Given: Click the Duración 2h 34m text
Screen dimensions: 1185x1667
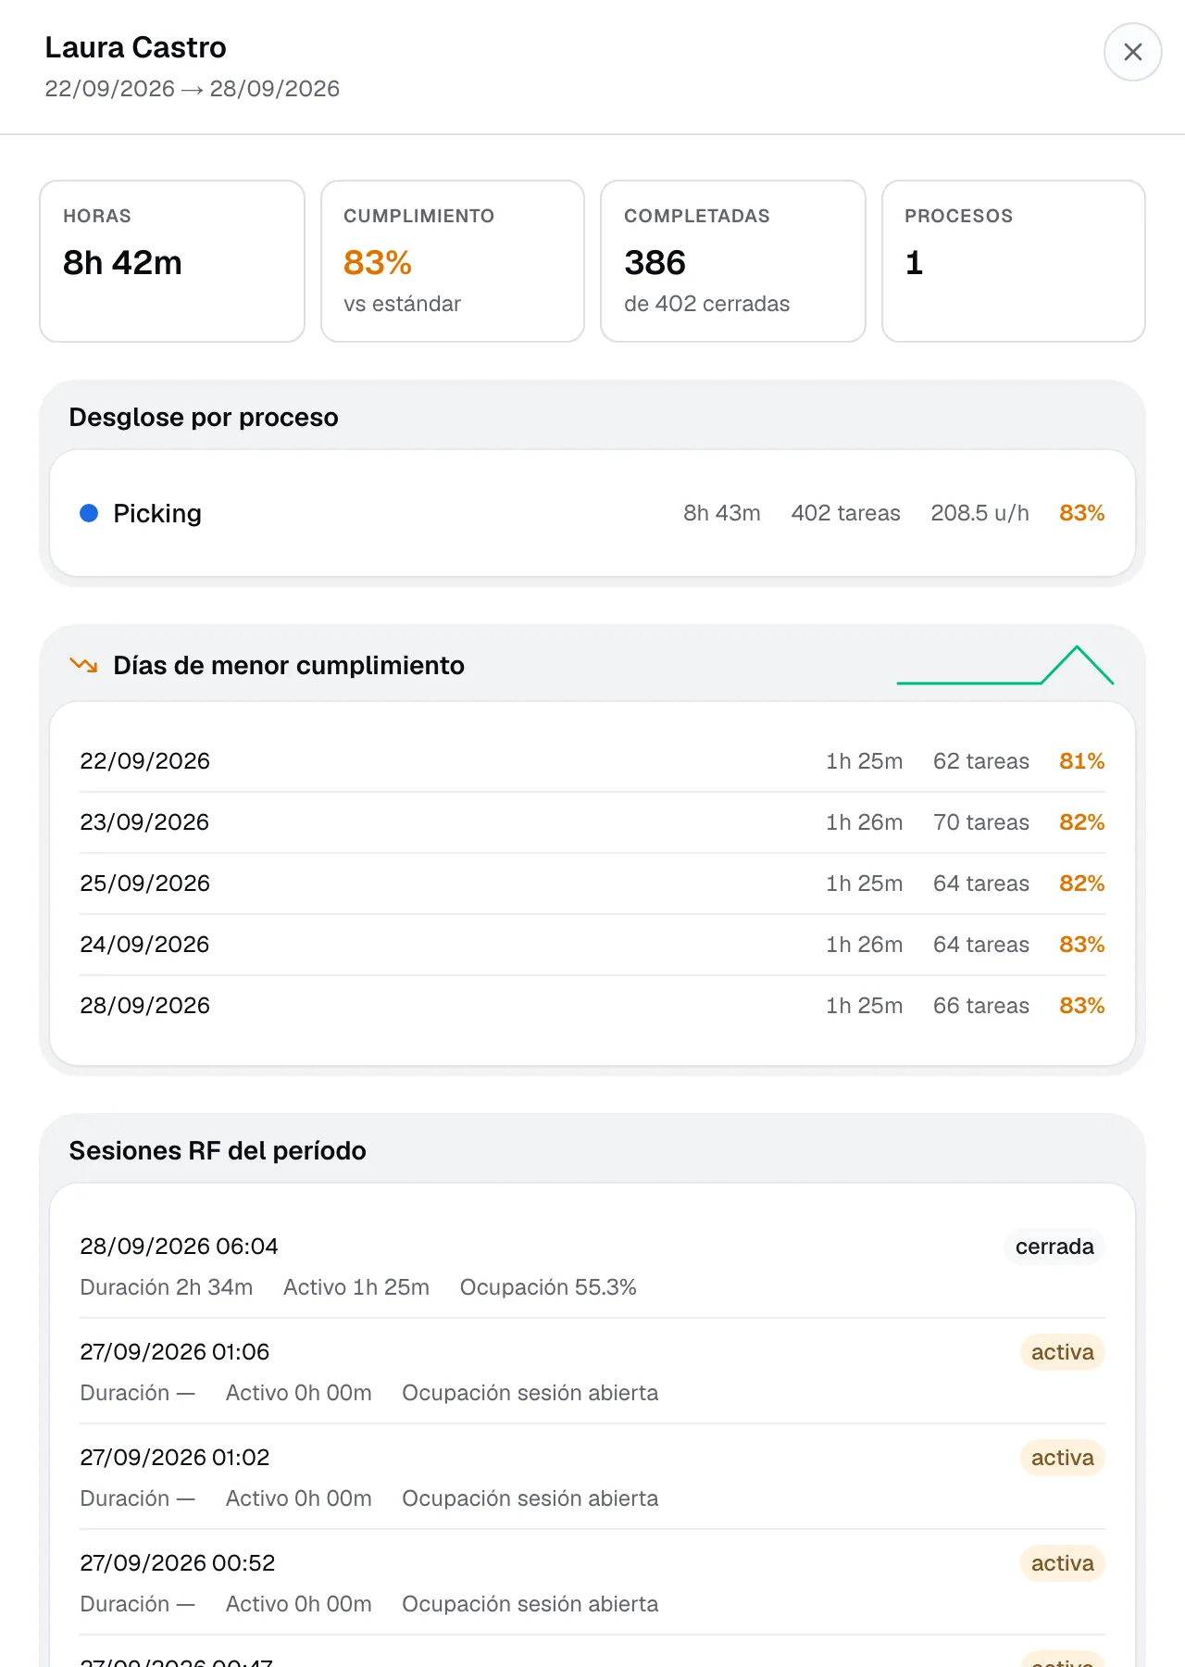Looking at the screenshot, I should pos(167,1287).
